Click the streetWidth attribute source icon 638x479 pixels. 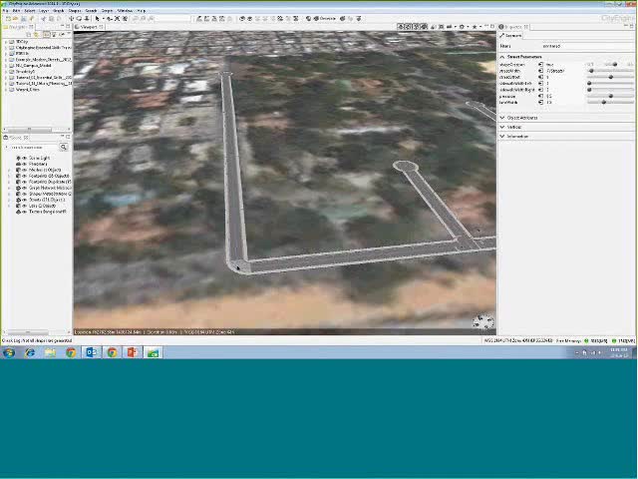coord(540,71)
